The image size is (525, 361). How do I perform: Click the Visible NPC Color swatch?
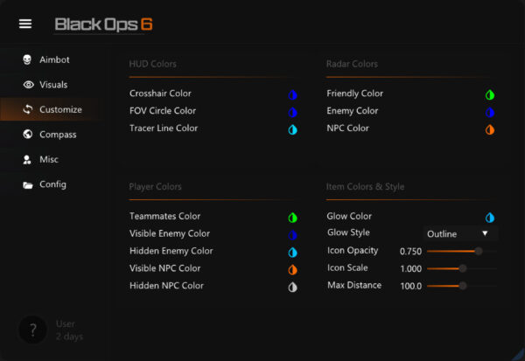(x=293, y=269)
